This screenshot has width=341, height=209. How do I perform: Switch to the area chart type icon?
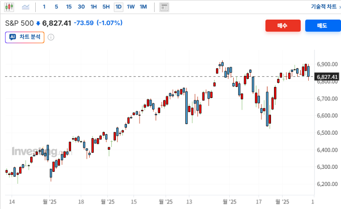click(26, 7)
